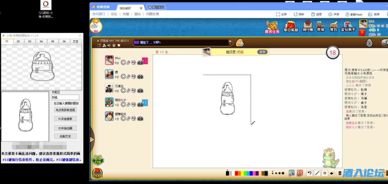Click the FAQ badge at bottom left
Screen dimensions: 388x184
pos(98,160)
